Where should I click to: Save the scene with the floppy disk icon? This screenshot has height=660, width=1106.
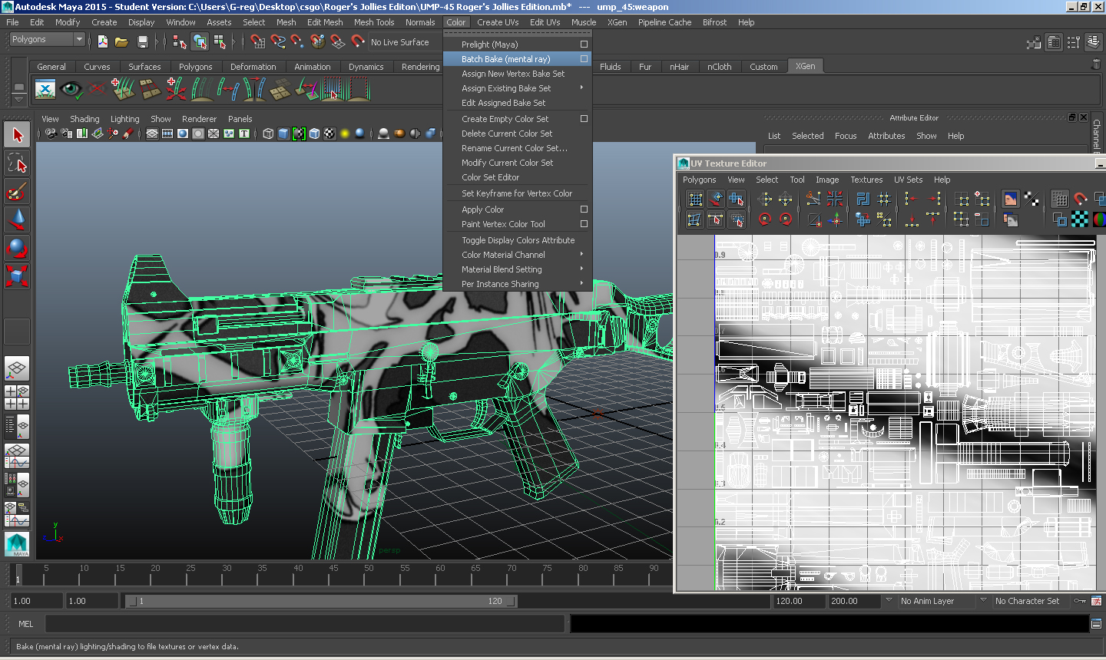(x=142, y=41)
